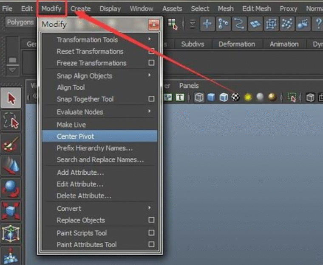Click the yellow use-all-lights icon
This screenshot has width=323, height=265.
point(248,98)
